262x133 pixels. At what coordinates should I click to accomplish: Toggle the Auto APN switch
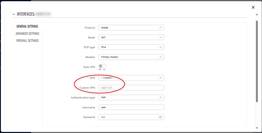(102, 66)
